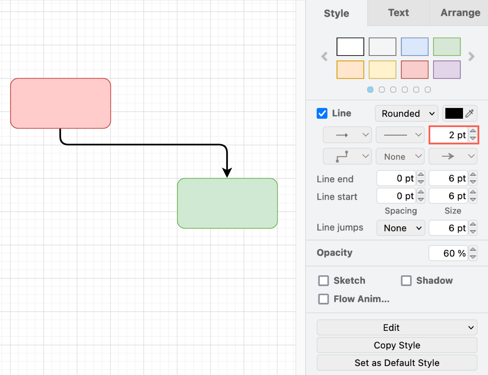The height and width of the screenshot is (375, 488).
Task: Open the waypoints connector style selector
Action: click(347, 156)
